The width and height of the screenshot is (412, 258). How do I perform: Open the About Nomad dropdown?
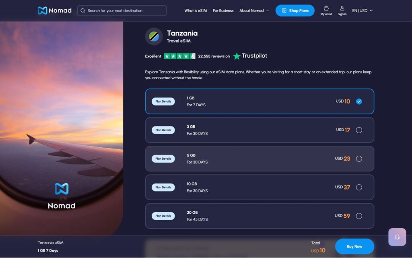tap(254, 10)
